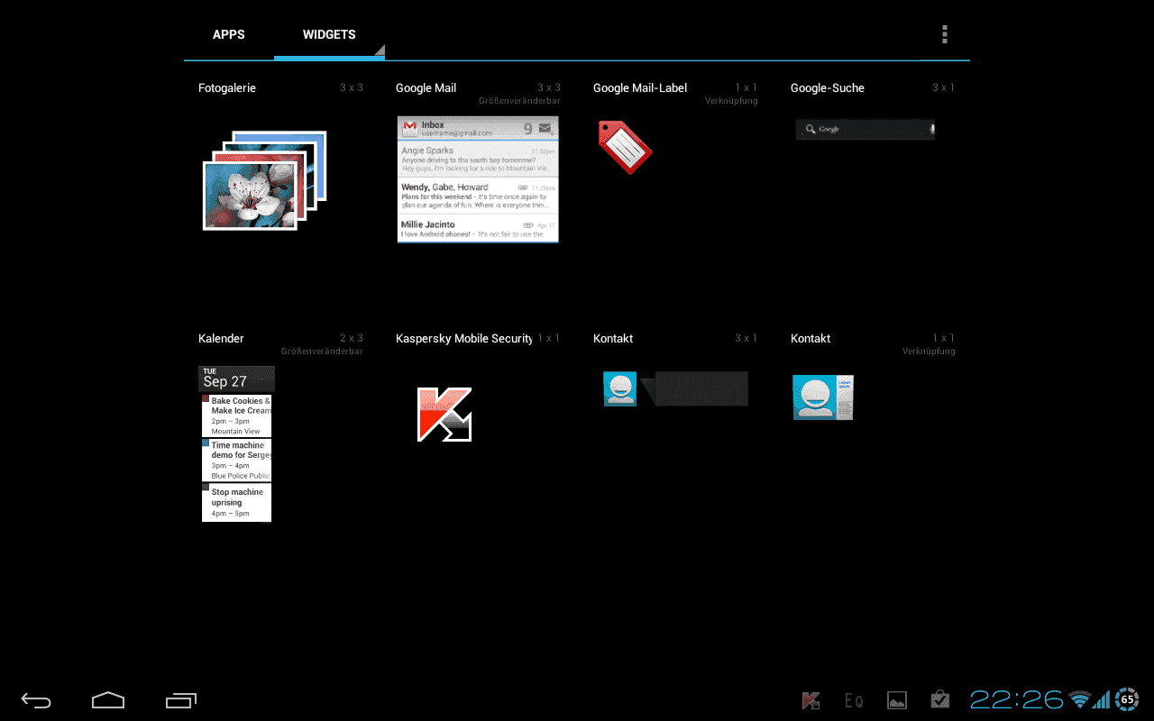Viewport: 1154px width, 721px height.
Task: Pick the 3 x 1 Kontakt widget
Action: [x=675, y=388]
